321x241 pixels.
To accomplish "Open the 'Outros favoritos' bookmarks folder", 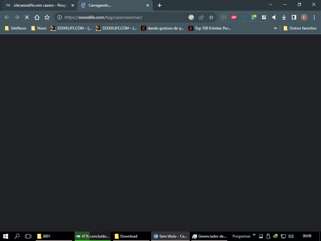I will pos(300,28).
